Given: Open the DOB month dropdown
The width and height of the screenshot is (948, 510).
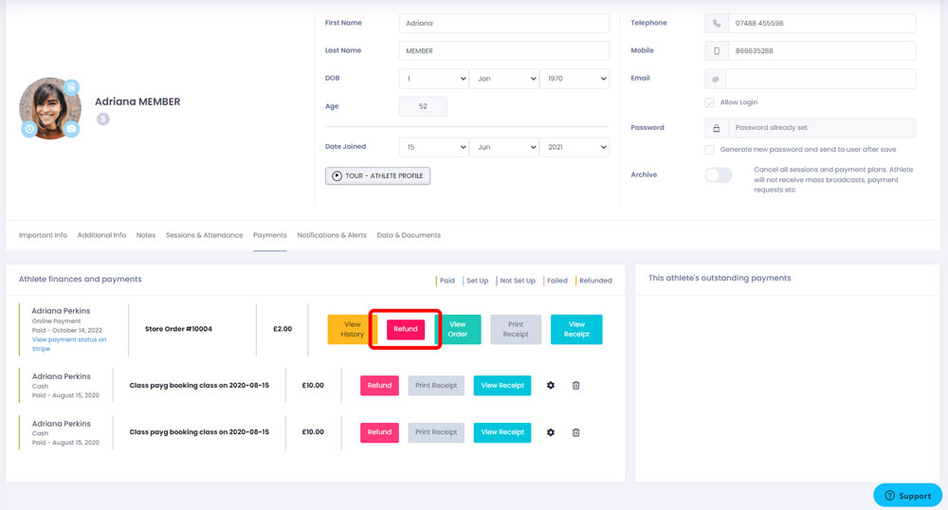Looking at the screenshot, I should [503, 80].
